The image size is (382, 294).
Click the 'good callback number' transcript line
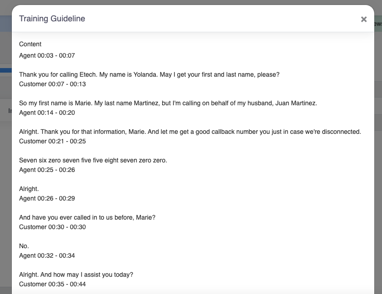(190, 132)
